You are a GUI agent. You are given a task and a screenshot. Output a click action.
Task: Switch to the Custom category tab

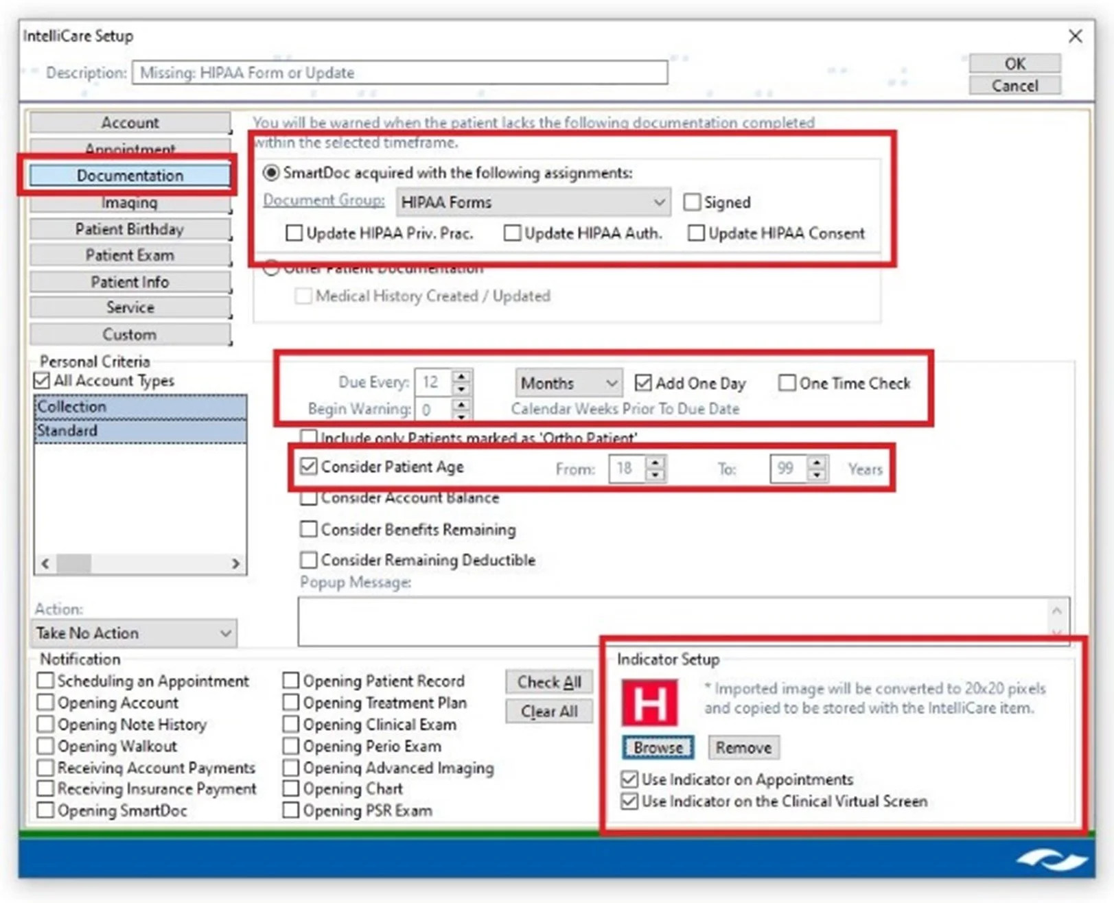tap(130, 334)
